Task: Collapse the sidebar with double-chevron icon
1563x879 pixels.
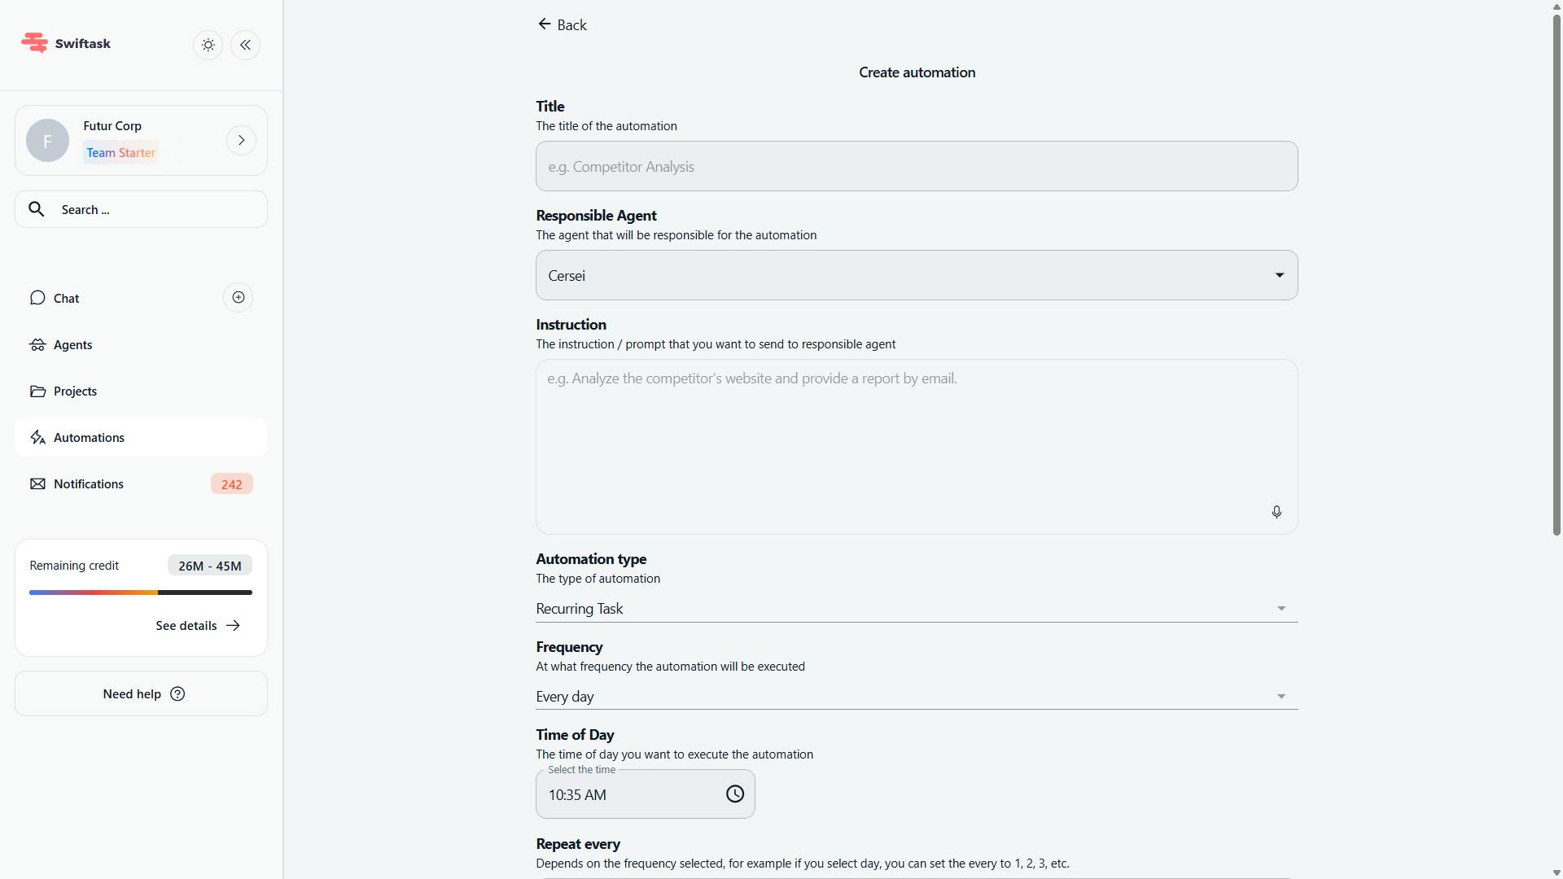Action: coord(245,45)
